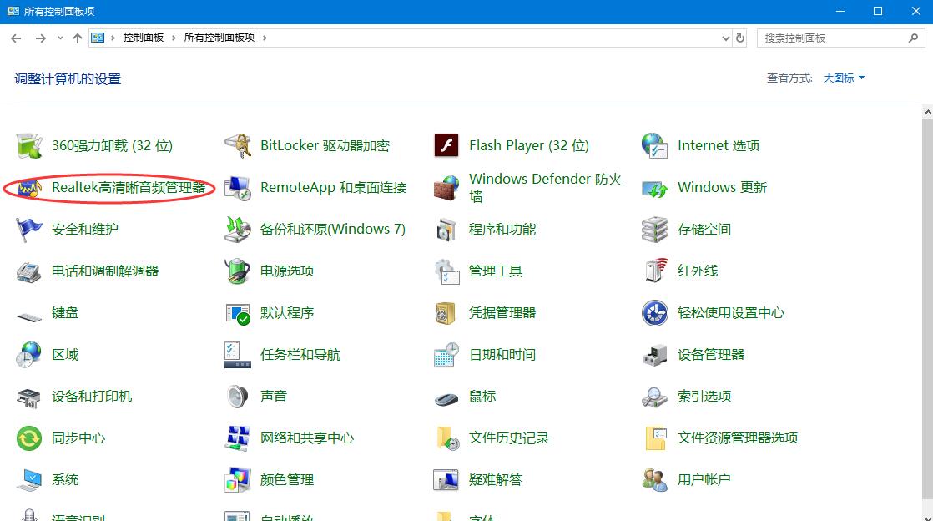The height and width of the screenshot is (521, 933).
Task: Click the back navigation arrow
Action: point(16,38)
